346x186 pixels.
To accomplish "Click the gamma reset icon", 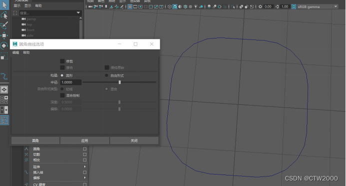I will click(x=277, y=6).
